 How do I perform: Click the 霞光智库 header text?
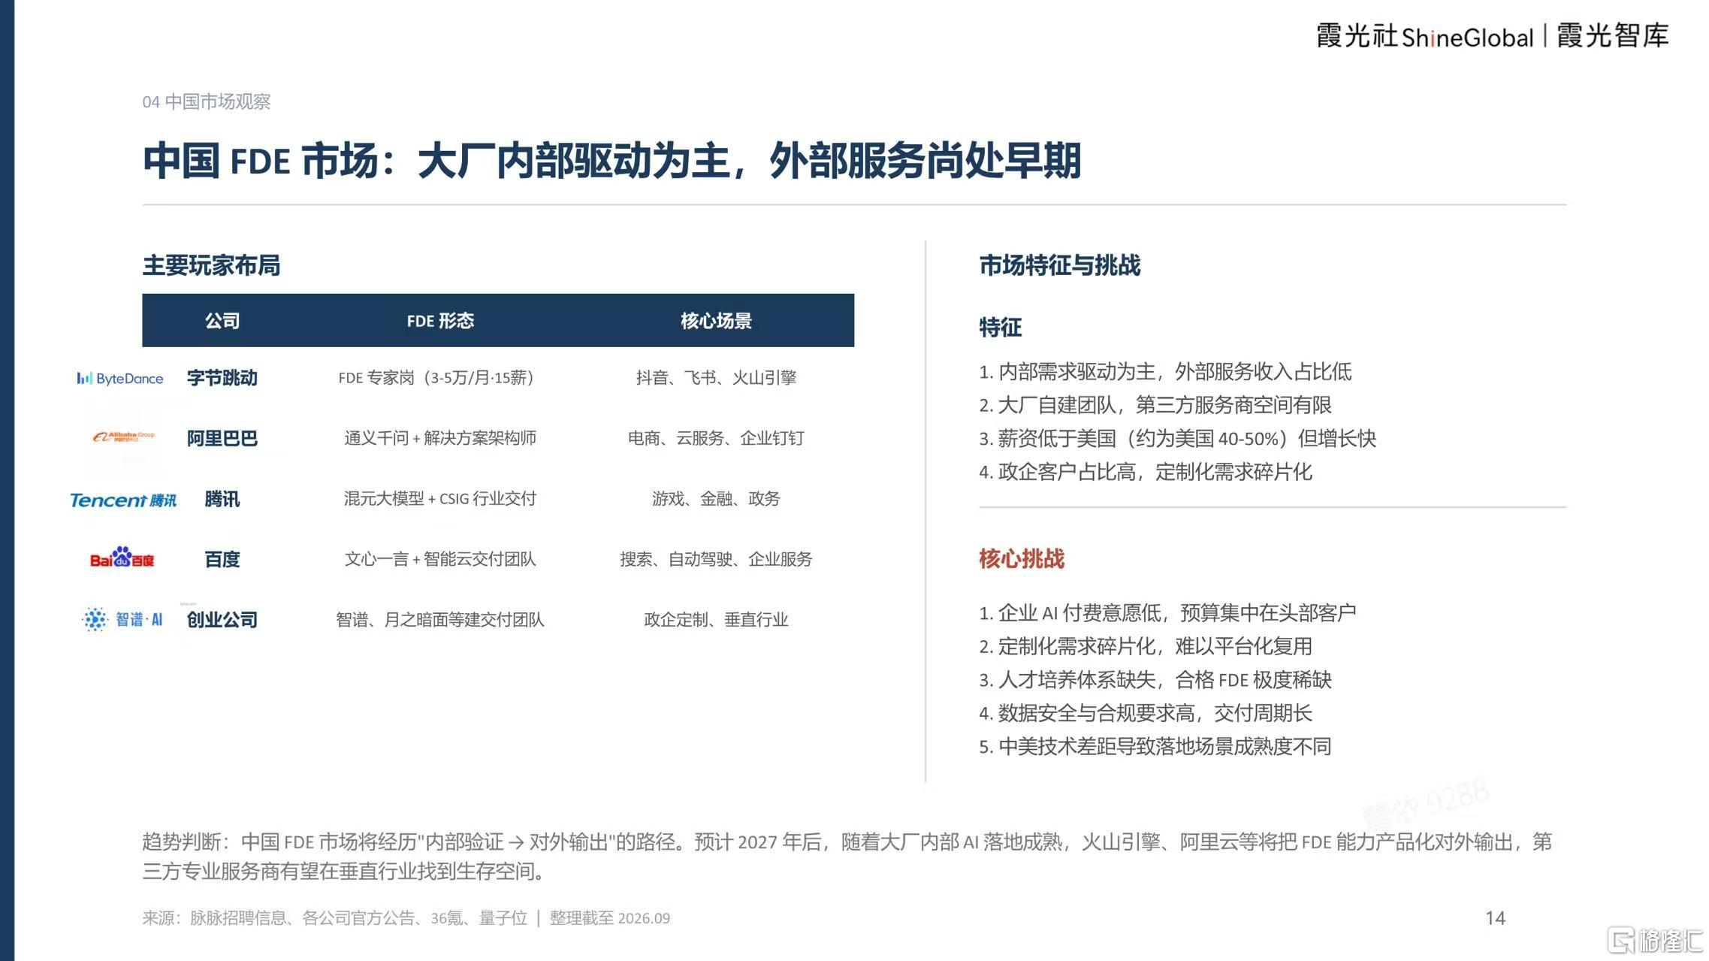[x=1613, y=35]
